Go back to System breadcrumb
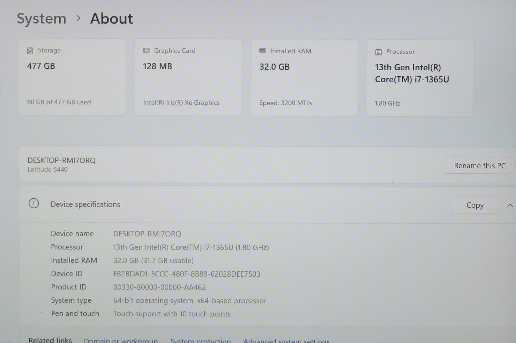Viewport: 516px width, 343px height. 41,18
